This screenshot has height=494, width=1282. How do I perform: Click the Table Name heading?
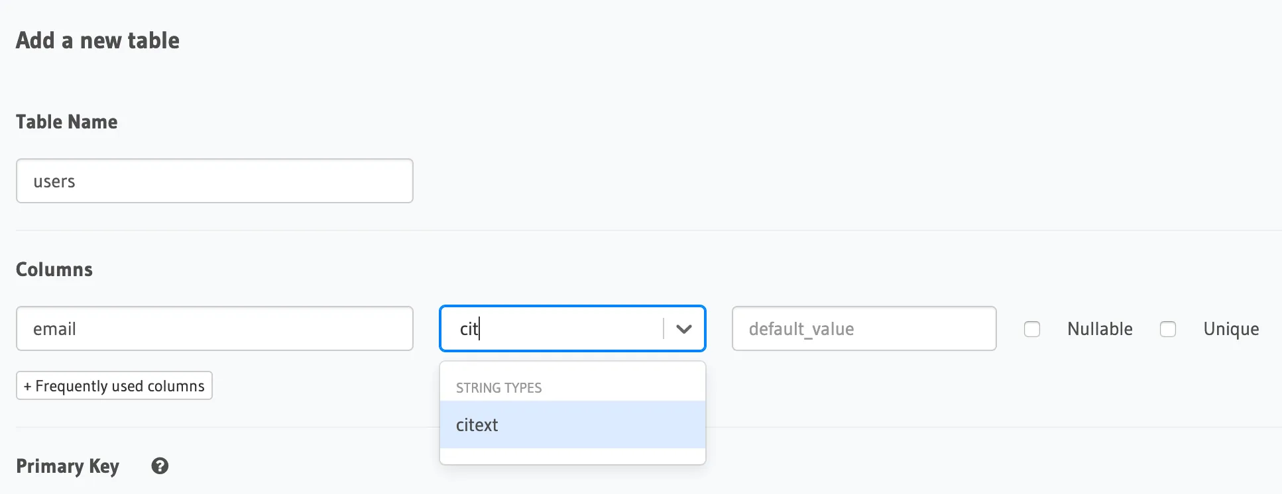67,122
